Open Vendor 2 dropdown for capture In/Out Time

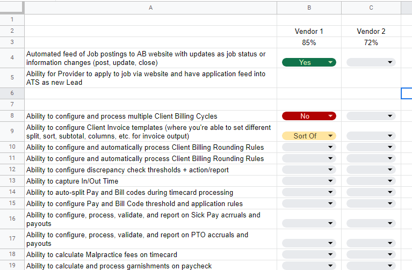coord(371,181)
